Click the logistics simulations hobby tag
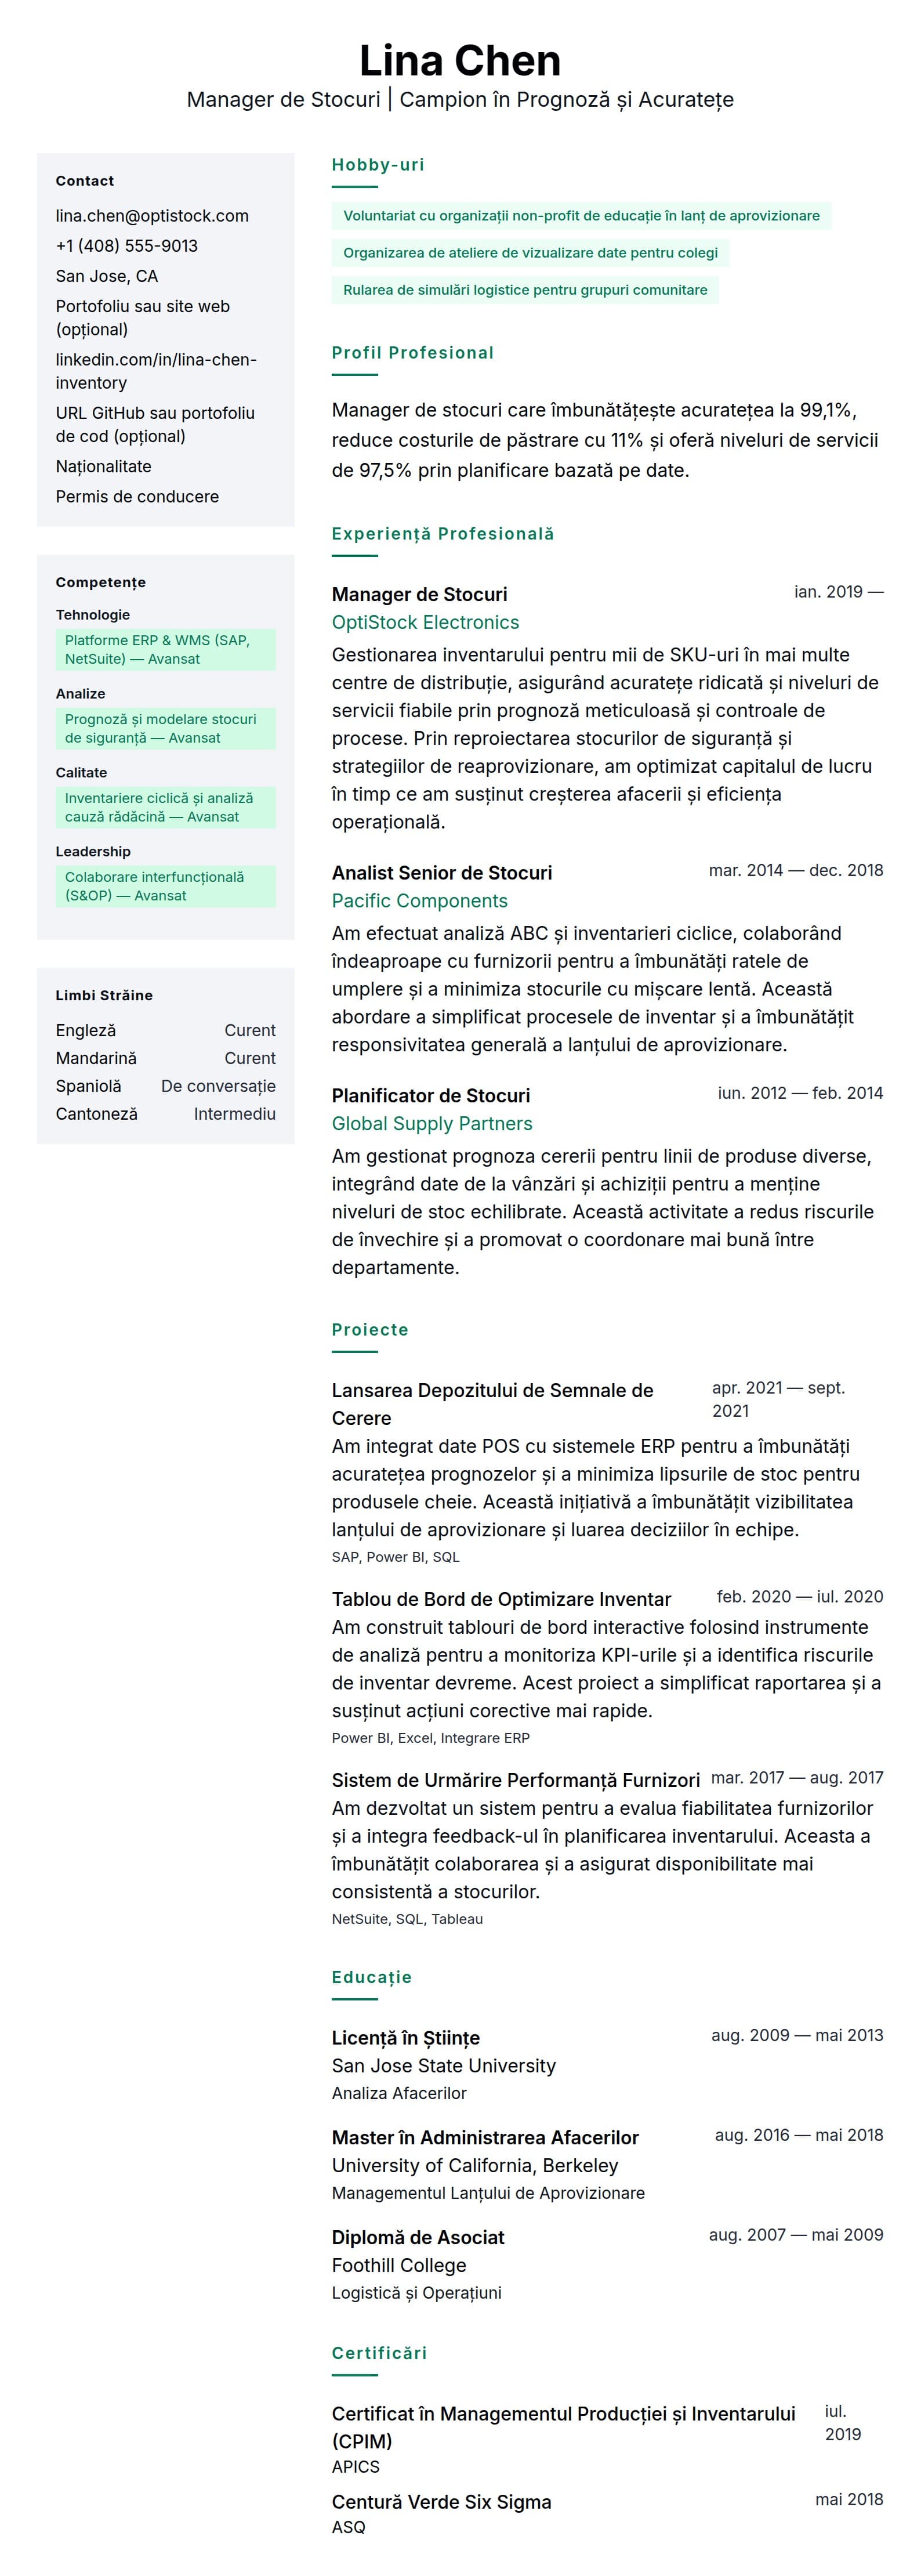 525,290
